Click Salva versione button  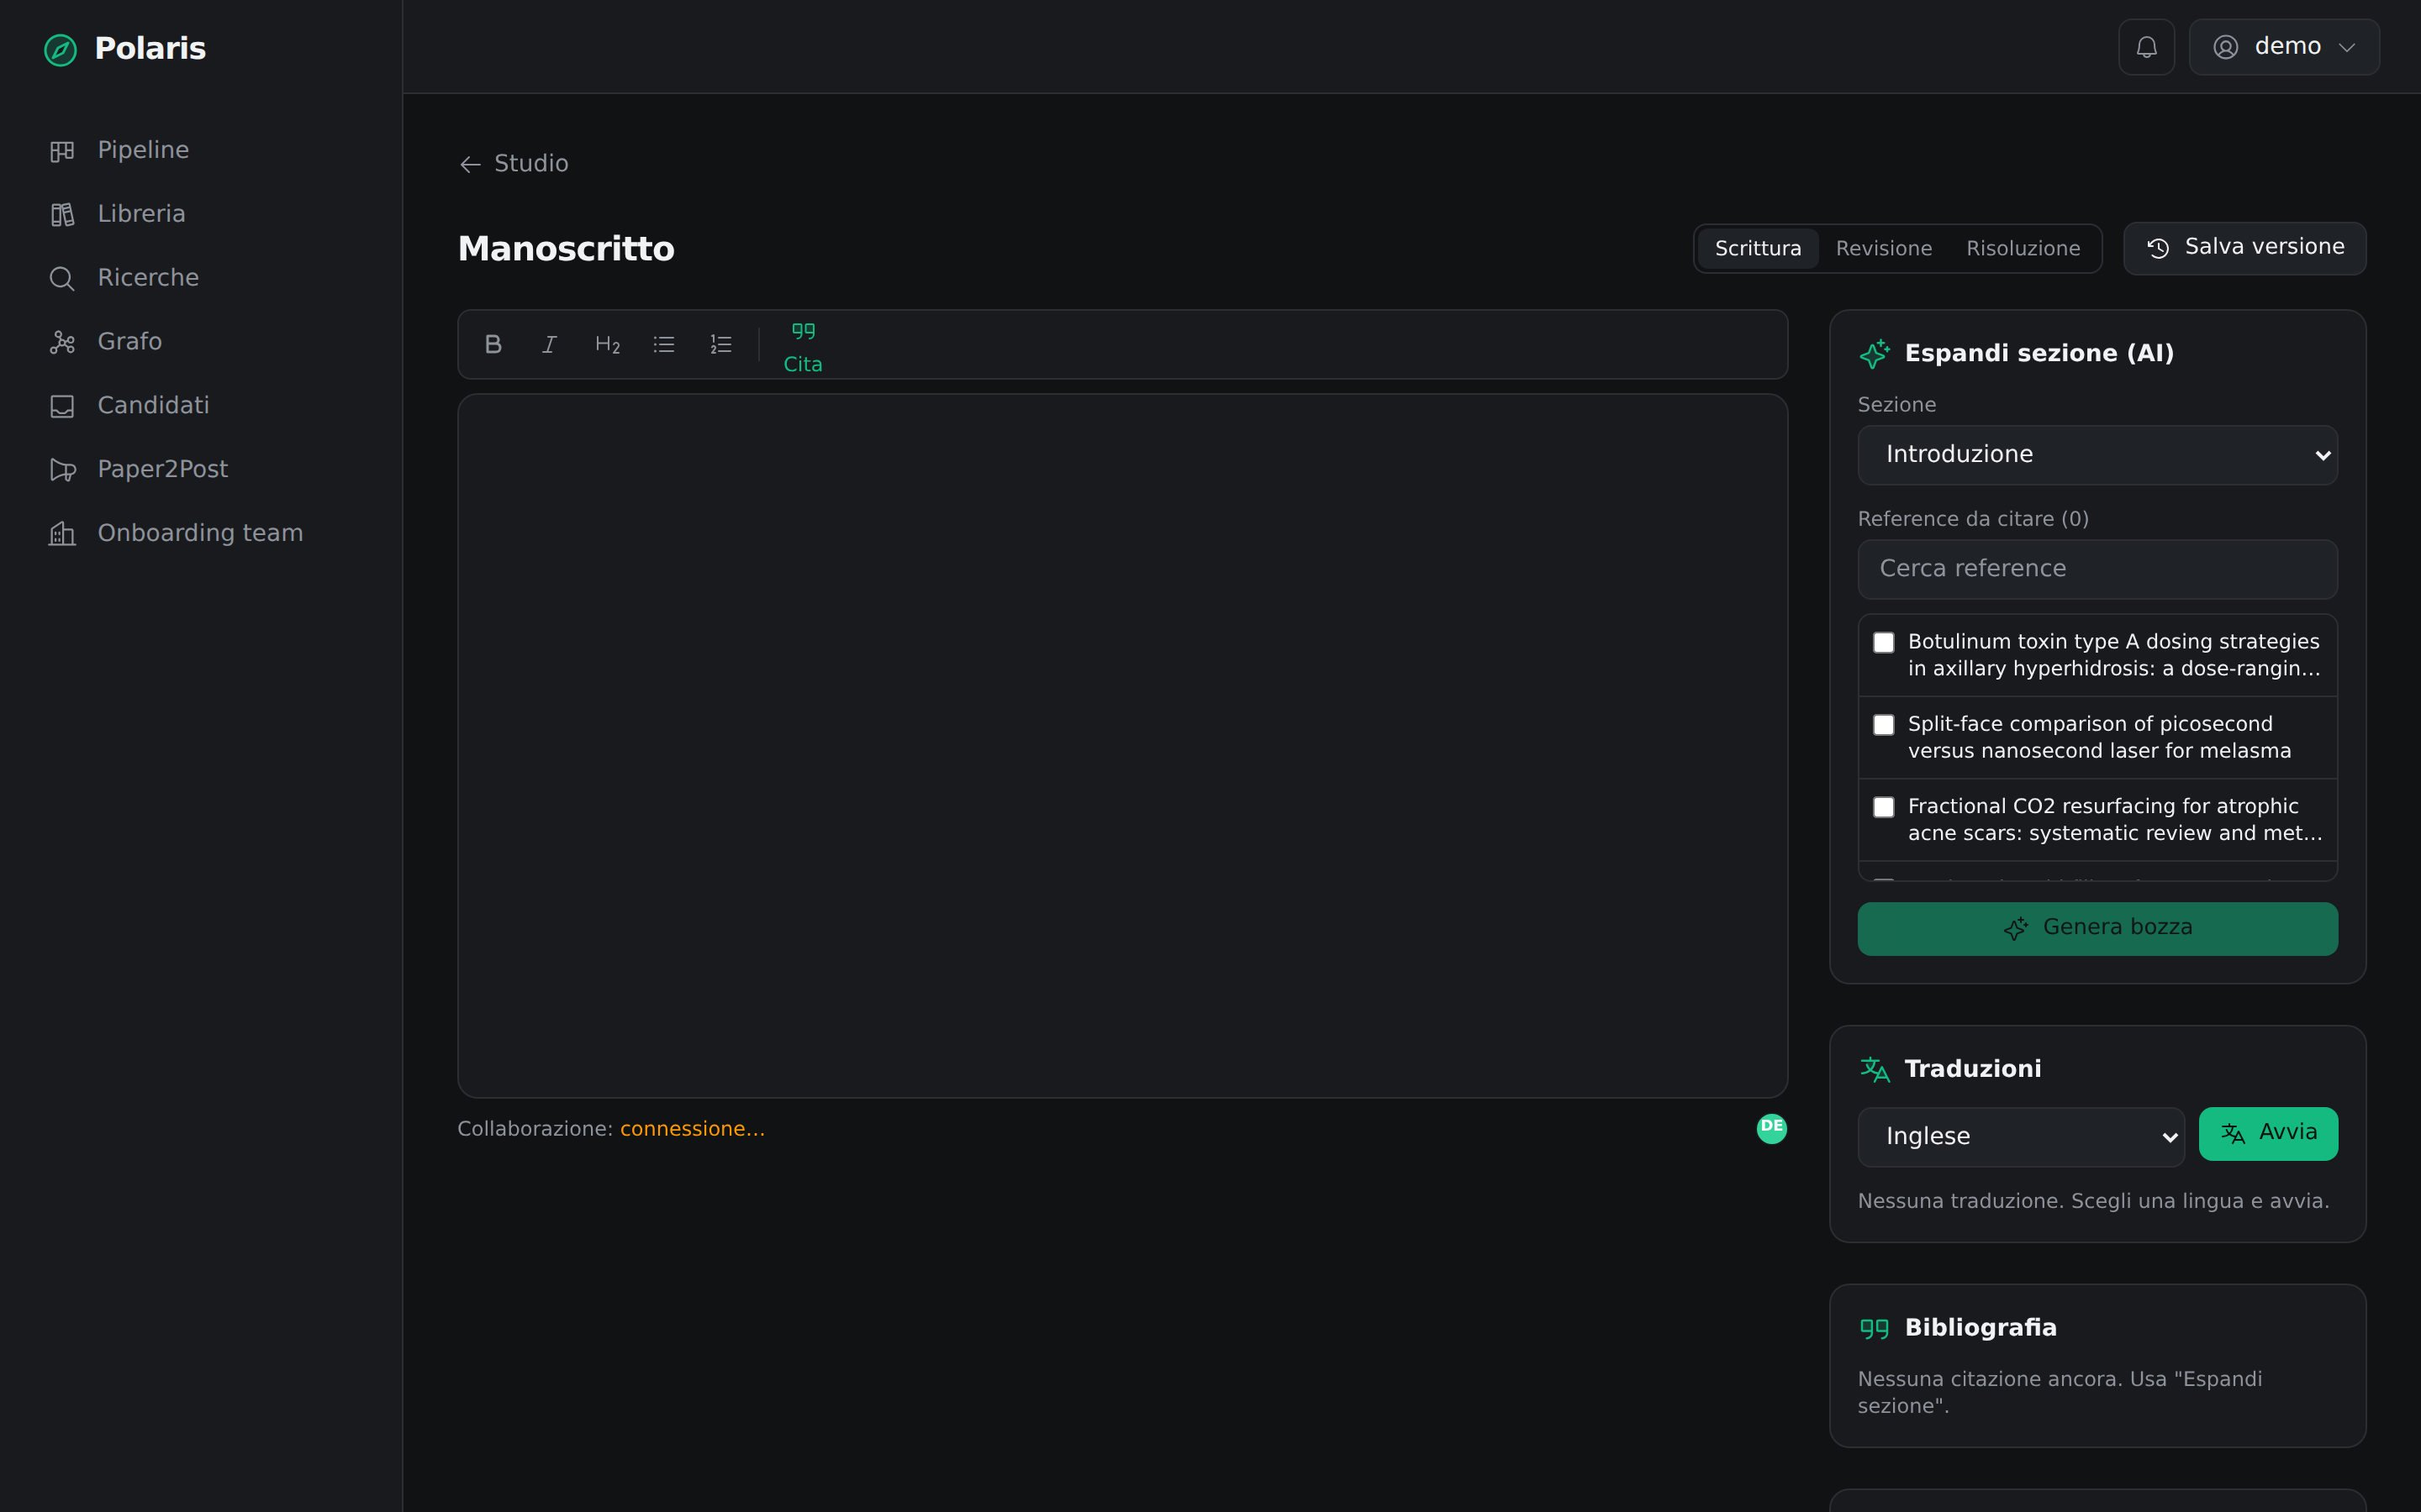2245,248
